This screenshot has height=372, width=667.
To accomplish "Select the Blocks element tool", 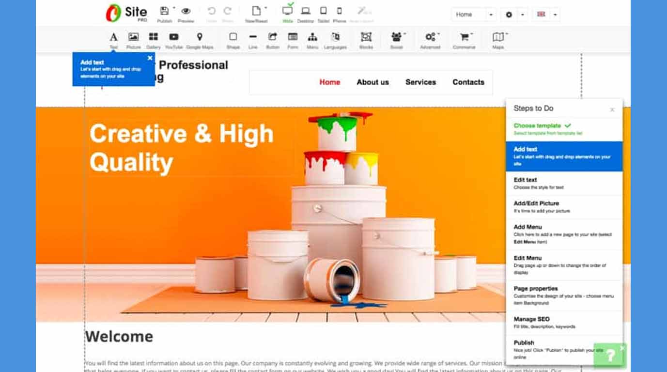I will click(366, 40).
